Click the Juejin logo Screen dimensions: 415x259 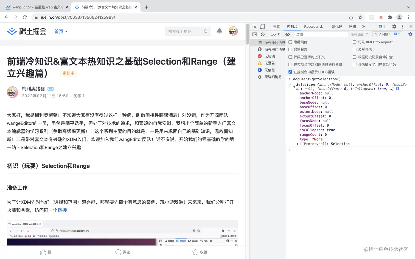[27, 32]
